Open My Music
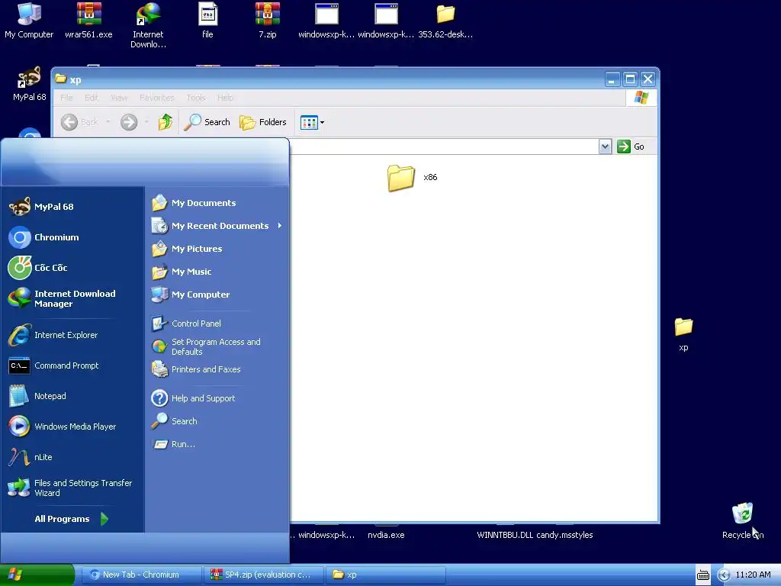781x586 pixels. click(x=217, y=272)
